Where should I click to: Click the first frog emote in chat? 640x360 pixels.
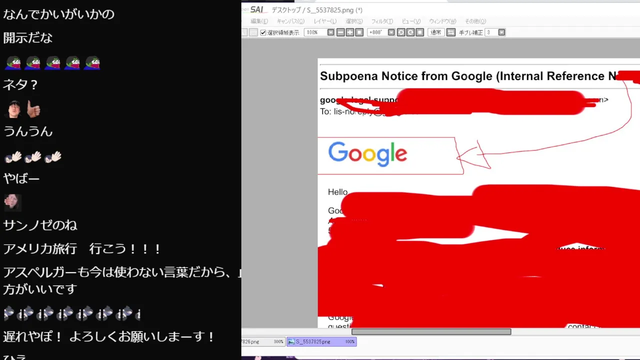click(13, 62)
